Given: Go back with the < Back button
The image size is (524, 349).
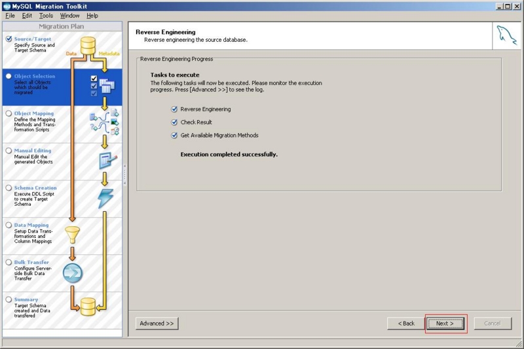Looking at the screenshot, I should (406, 324).
